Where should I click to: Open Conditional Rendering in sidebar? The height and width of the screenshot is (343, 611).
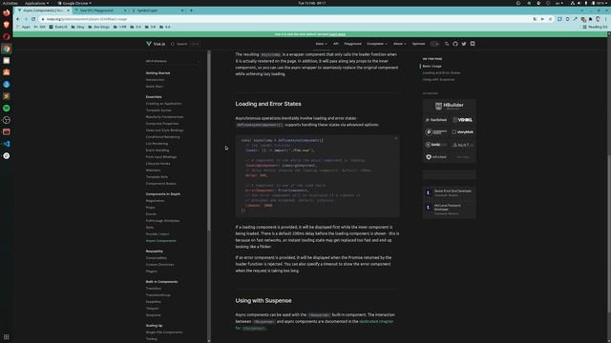pyautogui.click(x=163, y=137)
